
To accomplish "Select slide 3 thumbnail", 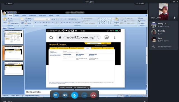I will 14,68.
